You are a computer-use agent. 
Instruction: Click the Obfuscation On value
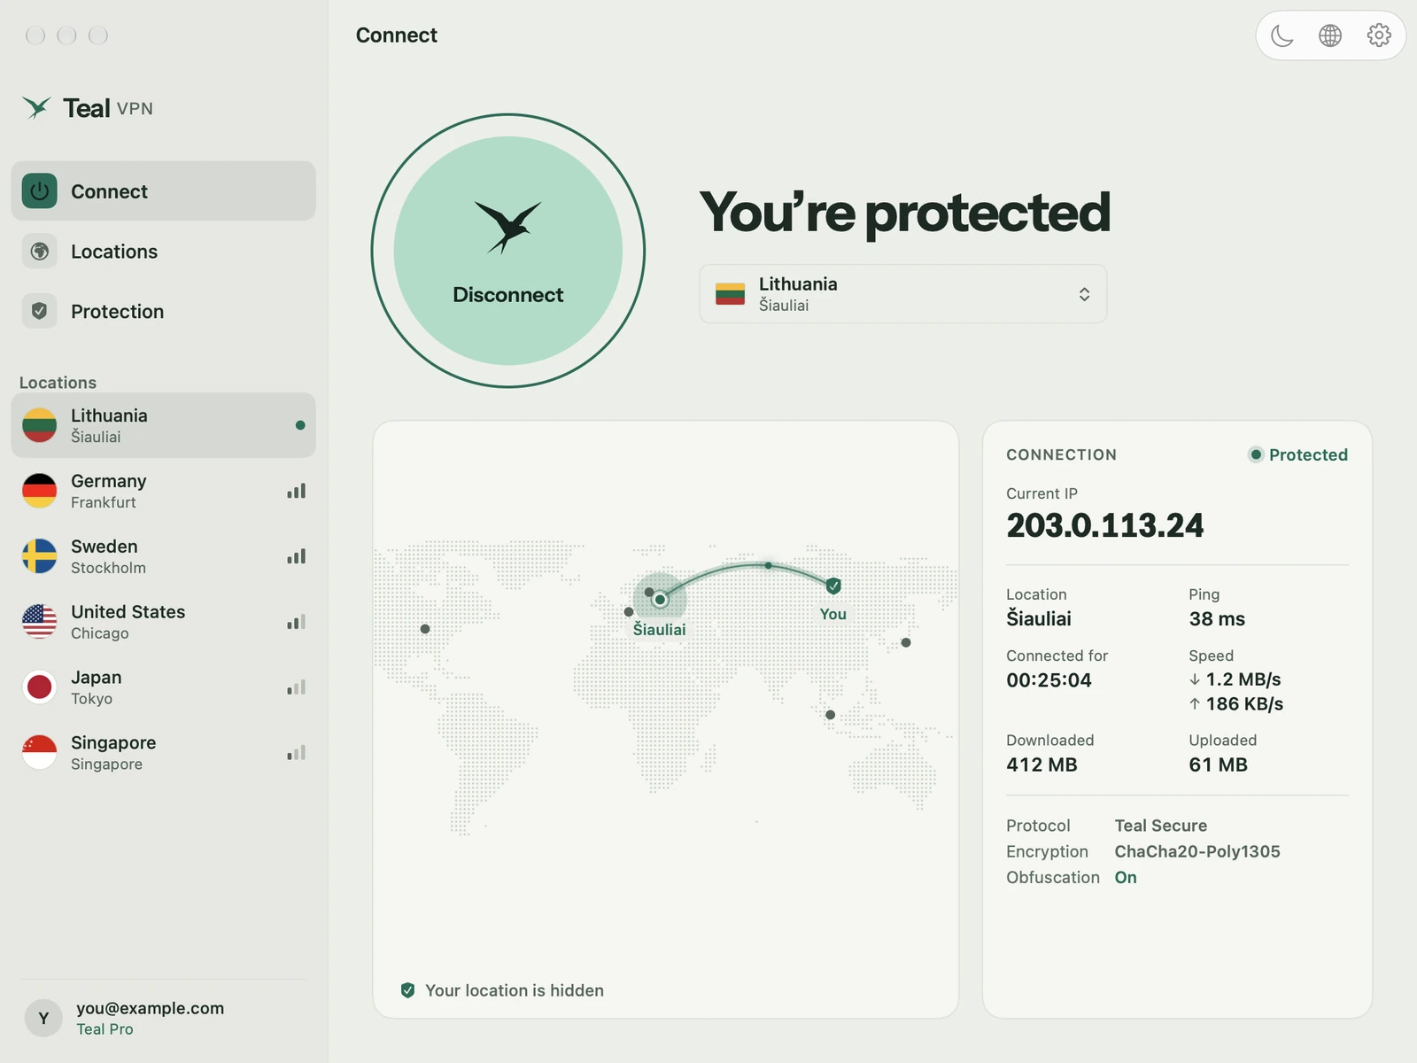coord(1126,877)
